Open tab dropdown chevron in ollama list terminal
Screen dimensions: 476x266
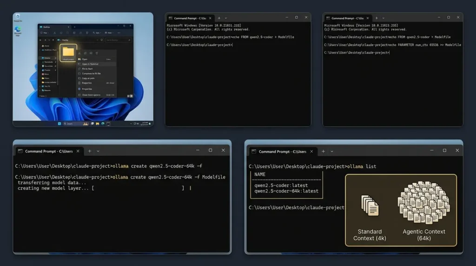[332, 151]
